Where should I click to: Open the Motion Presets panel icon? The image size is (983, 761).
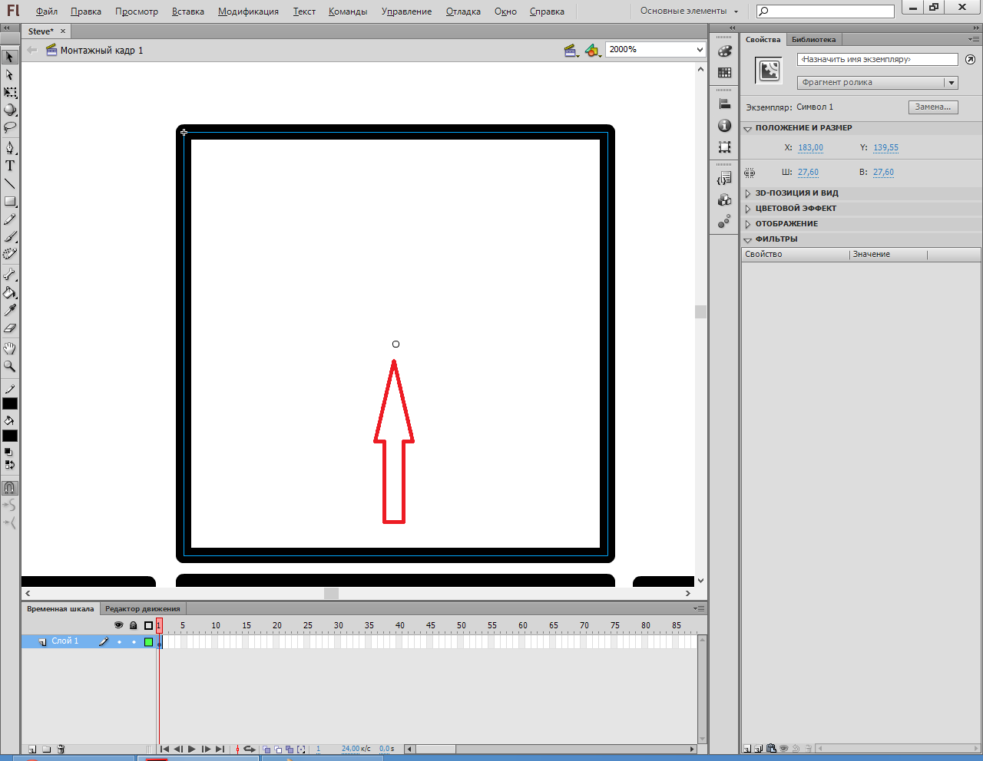[x=724, y=221]
